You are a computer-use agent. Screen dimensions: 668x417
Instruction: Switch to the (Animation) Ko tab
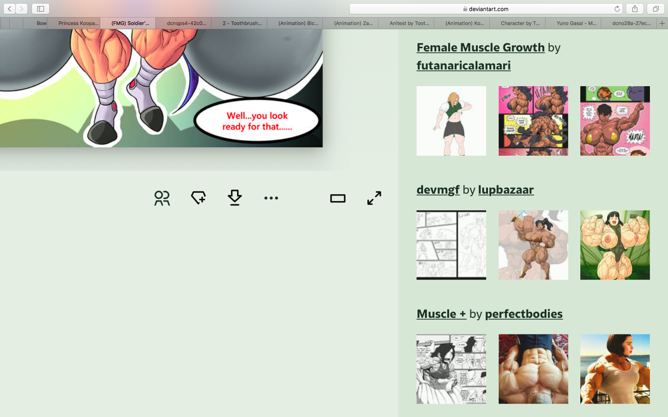click(462, 23)
